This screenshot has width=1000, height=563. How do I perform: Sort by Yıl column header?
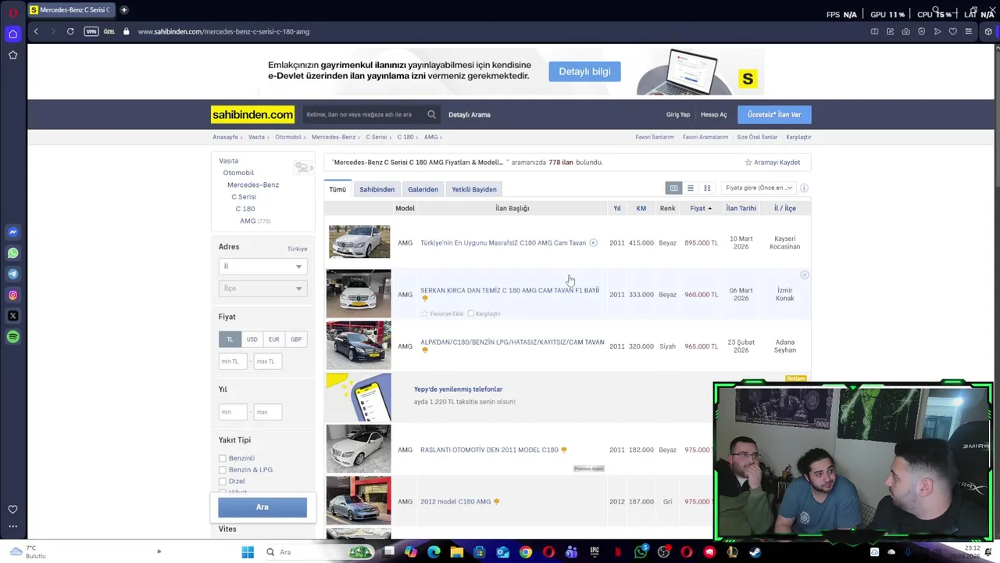pyautogui.click(x=617, y=208)
